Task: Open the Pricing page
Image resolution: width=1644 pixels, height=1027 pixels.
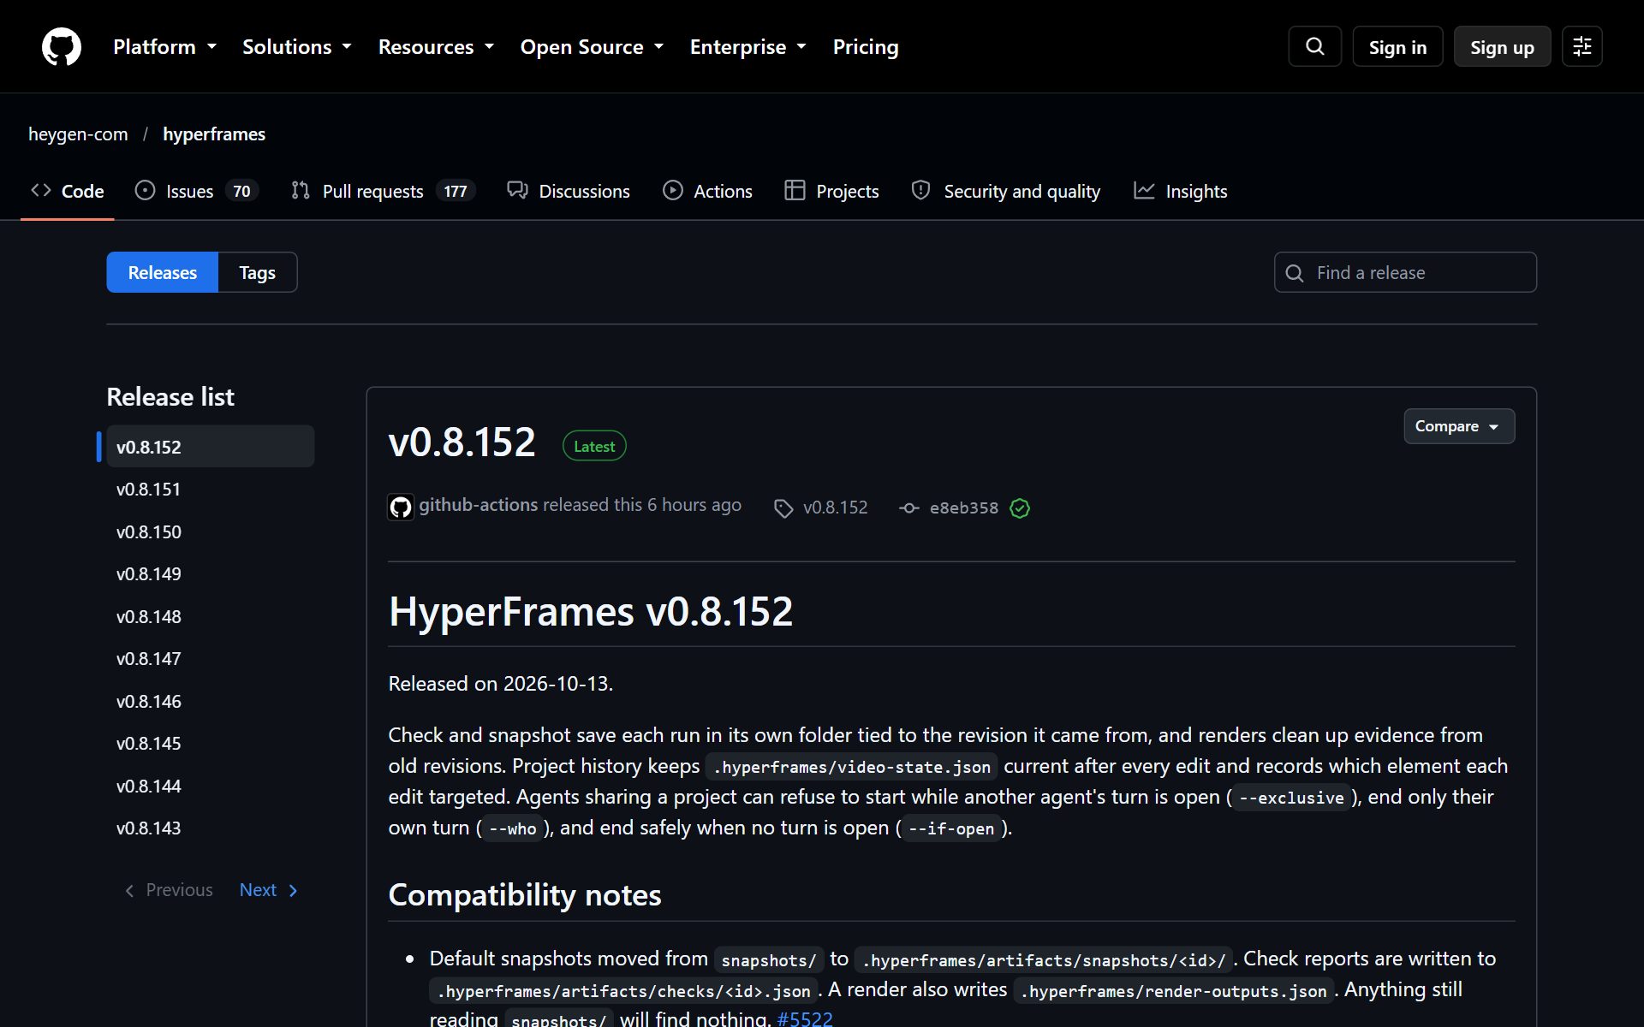Action: coord(866,47)
